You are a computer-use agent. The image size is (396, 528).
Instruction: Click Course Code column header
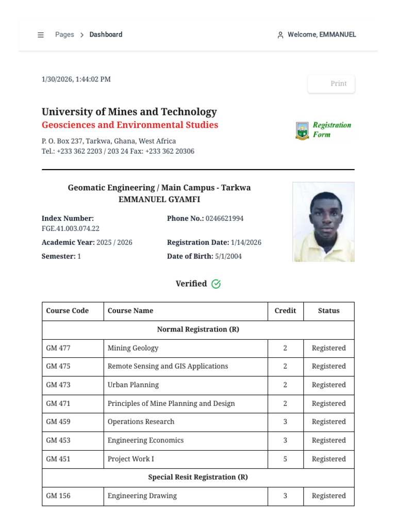[x=68, y=311]
